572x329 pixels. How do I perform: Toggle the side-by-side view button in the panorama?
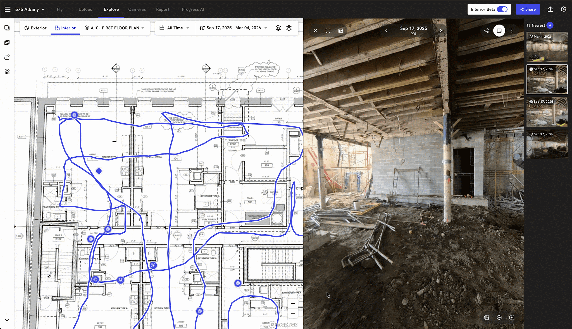click(499, 30)
